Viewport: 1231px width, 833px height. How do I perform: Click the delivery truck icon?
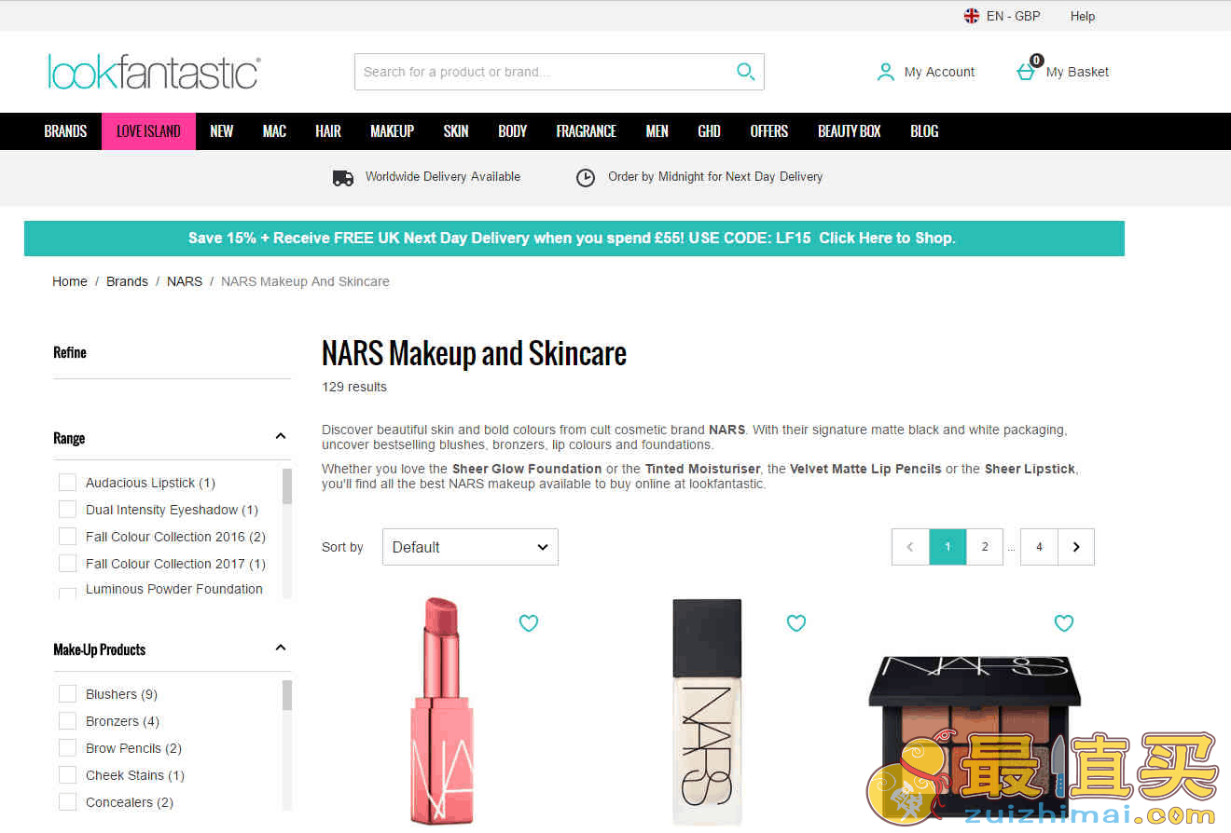tap(343, 177)
